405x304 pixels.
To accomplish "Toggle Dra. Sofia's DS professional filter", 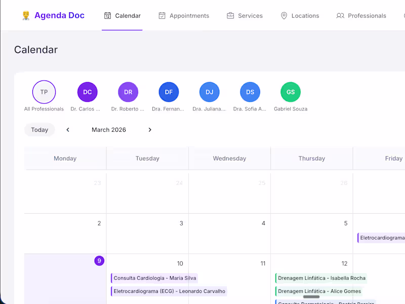I will pos(250,92).
